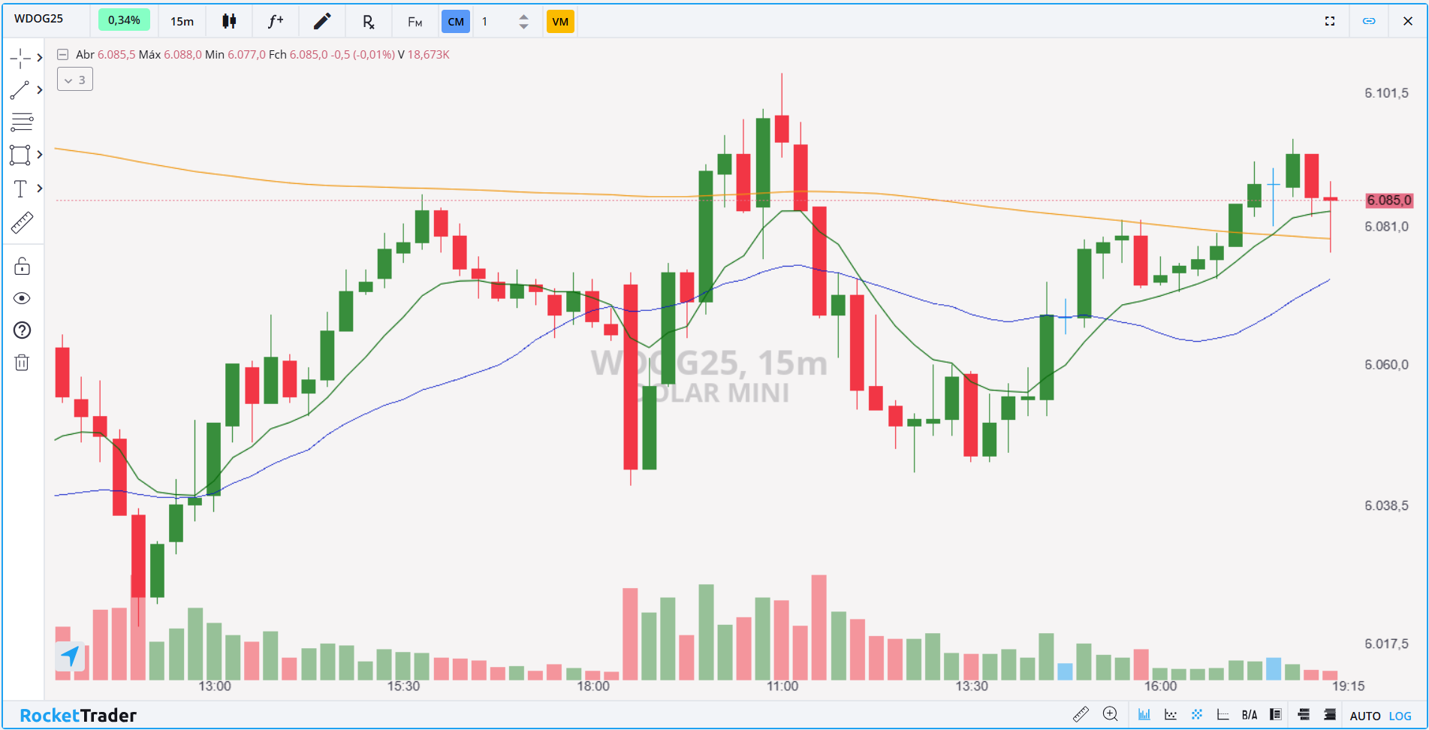The image size is (1429, 730).
Task: Open the add indicator f+ menu
Action: click(276, 21)
